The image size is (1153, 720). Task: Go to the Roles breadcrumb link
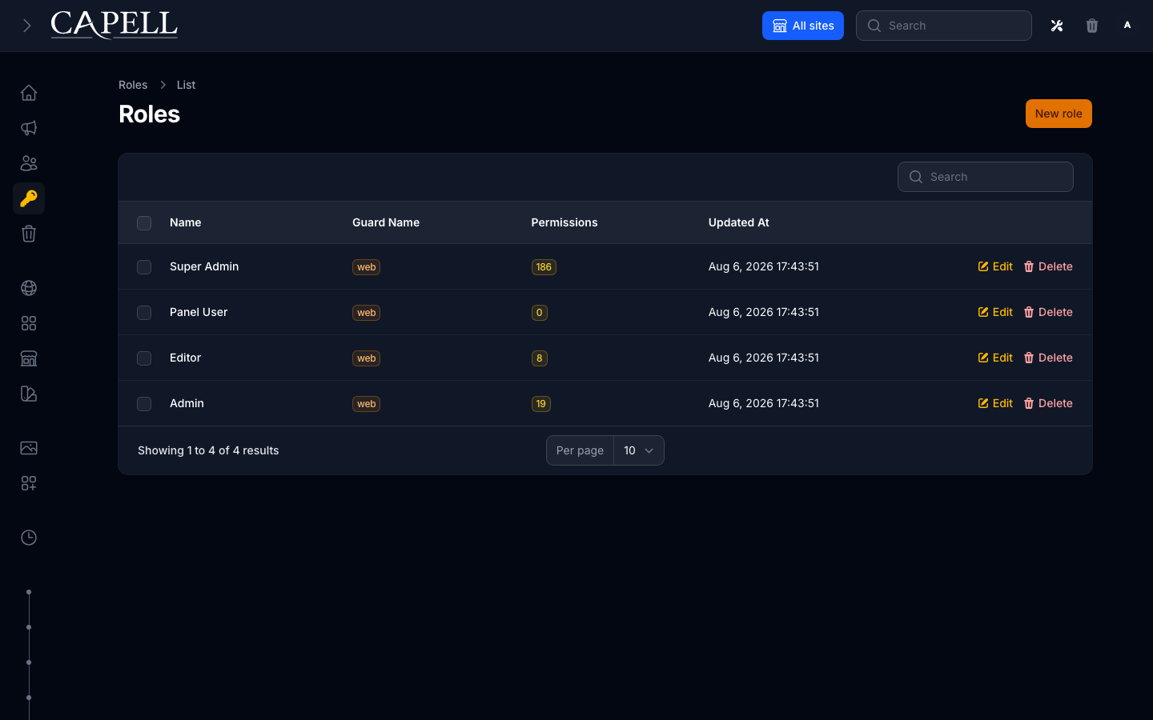point(133,85)
